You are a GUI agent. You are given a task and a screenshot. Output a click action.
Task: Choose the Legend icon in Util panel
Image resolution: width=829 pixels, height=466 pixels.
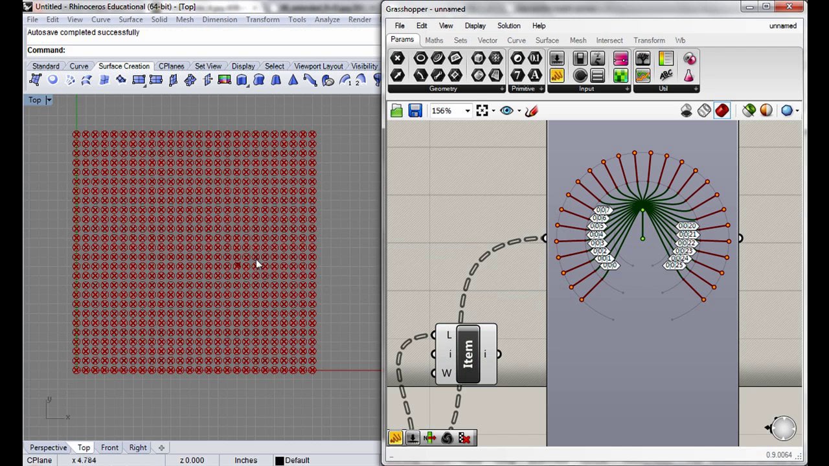[666, 58]
